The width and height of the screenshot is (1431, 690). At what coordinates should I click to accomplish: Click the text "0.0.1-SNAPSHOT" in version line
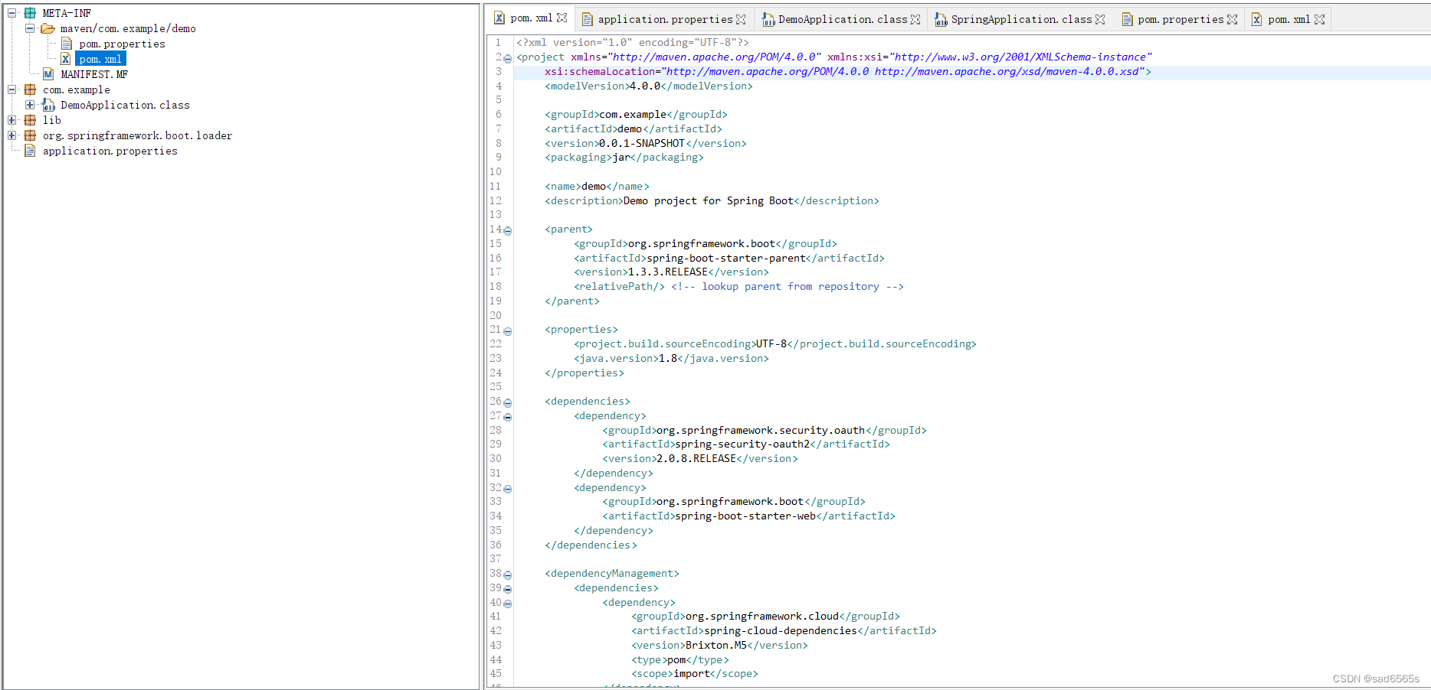pos(642,143)
